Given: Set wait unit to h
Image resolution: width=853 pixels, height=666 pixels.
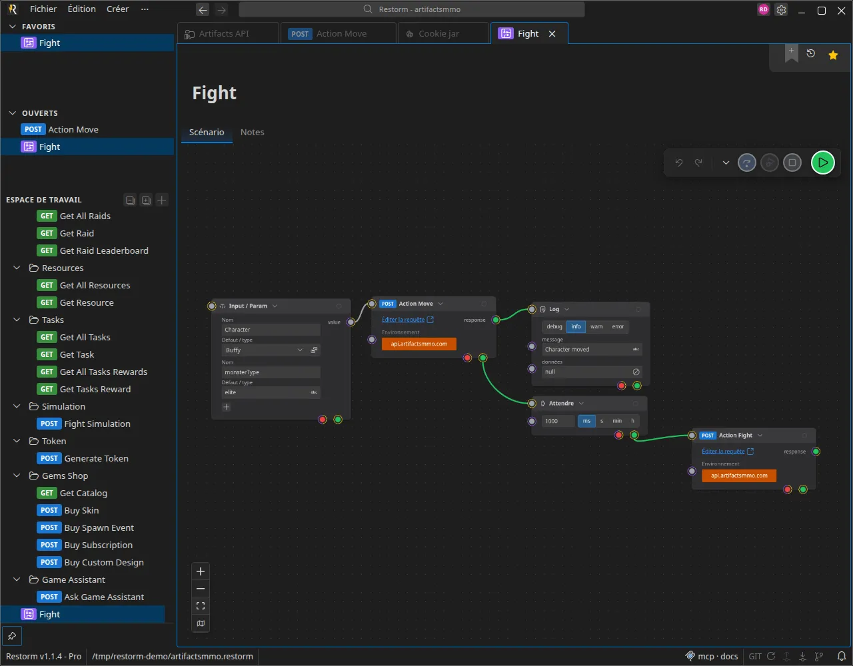Looking at the screenshot, I should tap(633, 421).
